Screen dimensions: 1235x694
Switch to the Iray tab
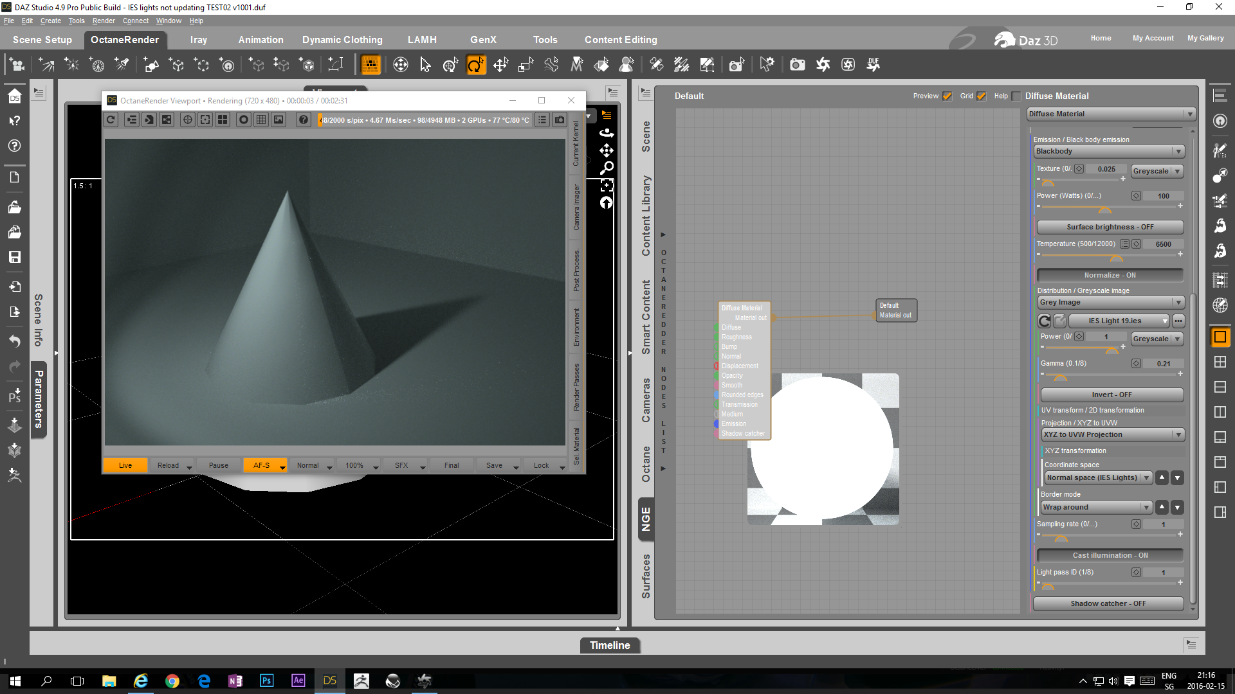(x=198, y=40)
